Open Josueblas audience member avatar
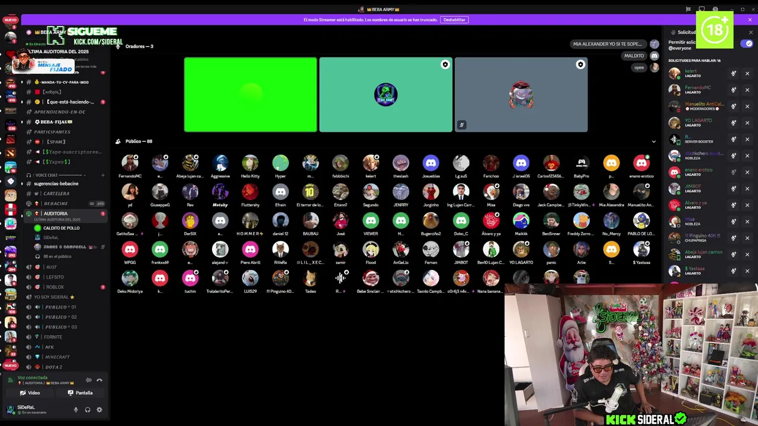Viewport: 758px width, 426px height. tap(431, 163)
